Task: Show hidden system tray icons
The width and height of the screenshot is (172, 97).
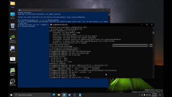Action: [x=139, y=95]
